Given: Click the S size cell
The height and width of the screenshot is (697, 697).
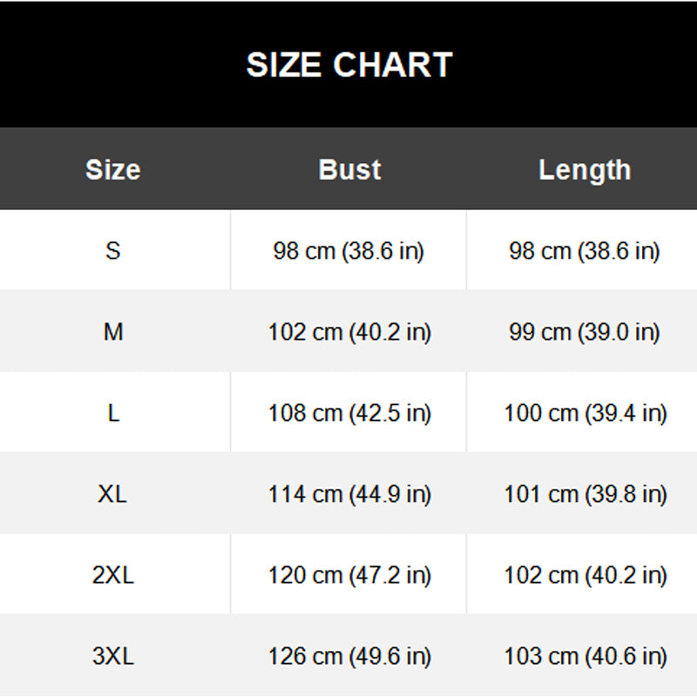Looking at the screenshot, I should click(x=113, y=250).
